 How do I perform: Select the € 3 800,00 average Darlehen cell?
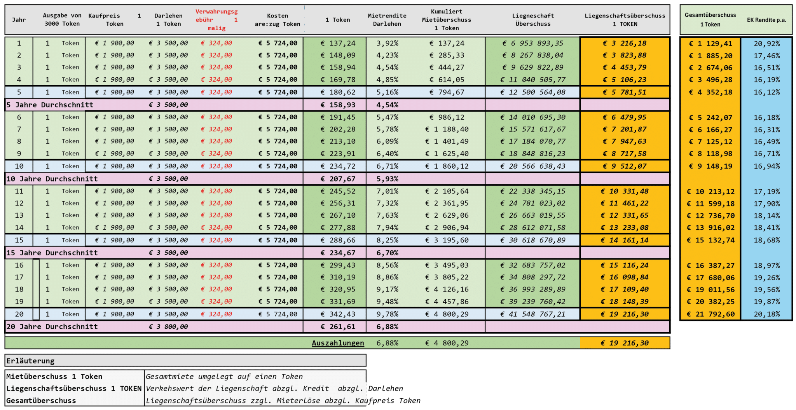[x=168, y=327]
